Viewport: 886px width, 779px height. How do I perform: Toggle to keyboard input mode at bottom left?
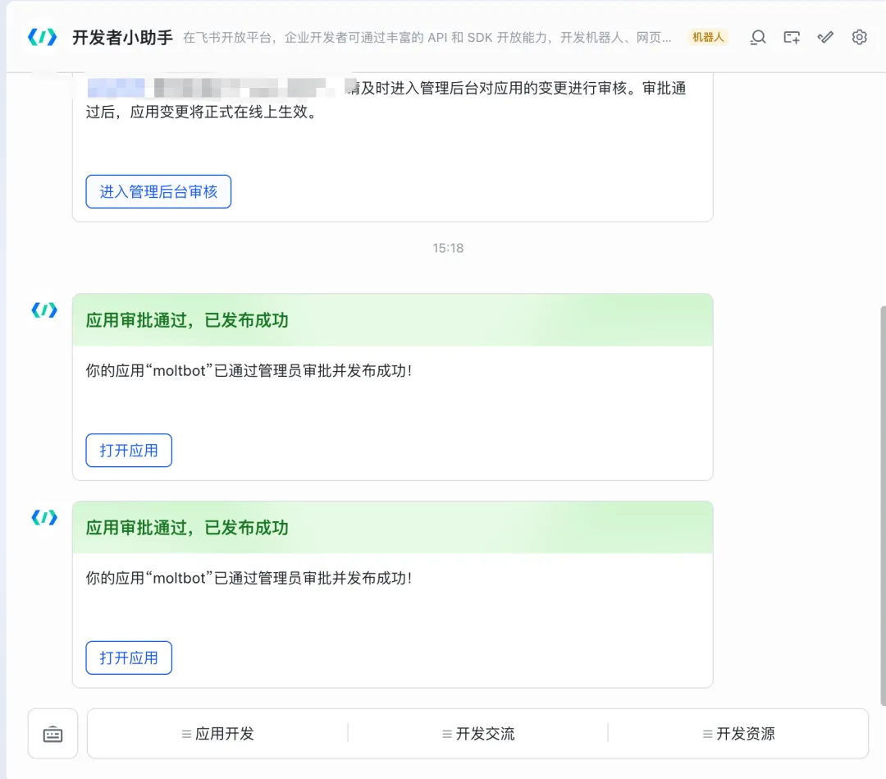pos(53,733)
